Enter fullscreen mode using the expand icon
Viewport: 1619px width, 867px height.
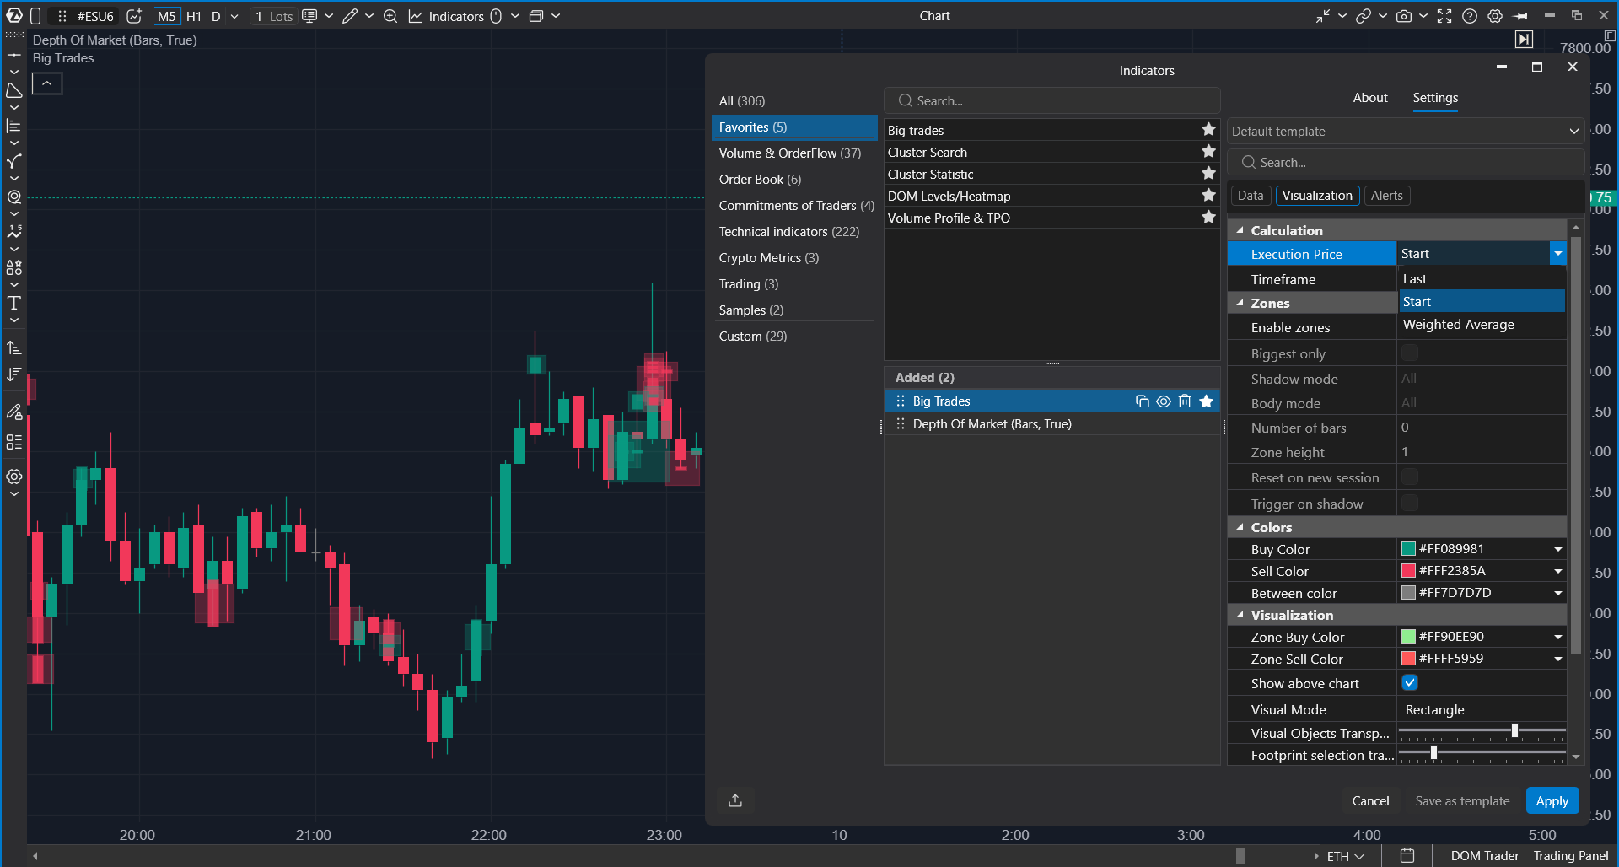1444,16
